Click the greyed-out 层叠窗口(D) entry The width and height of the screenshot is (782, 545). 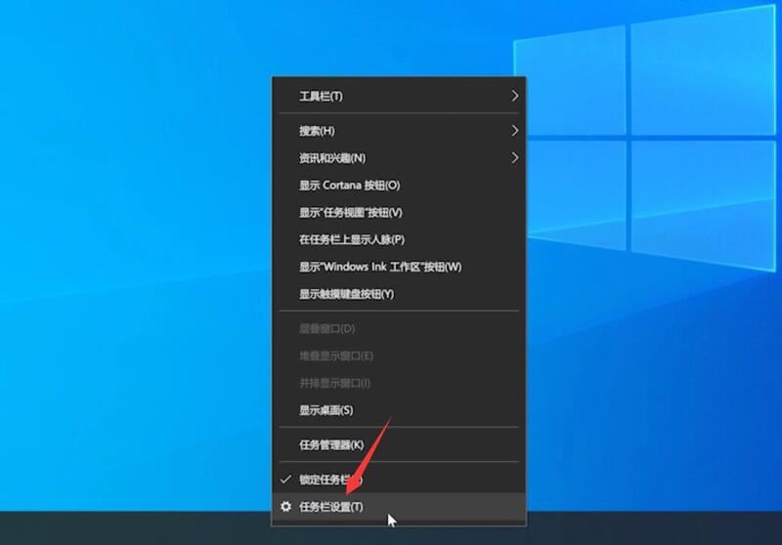click(326, 328)
